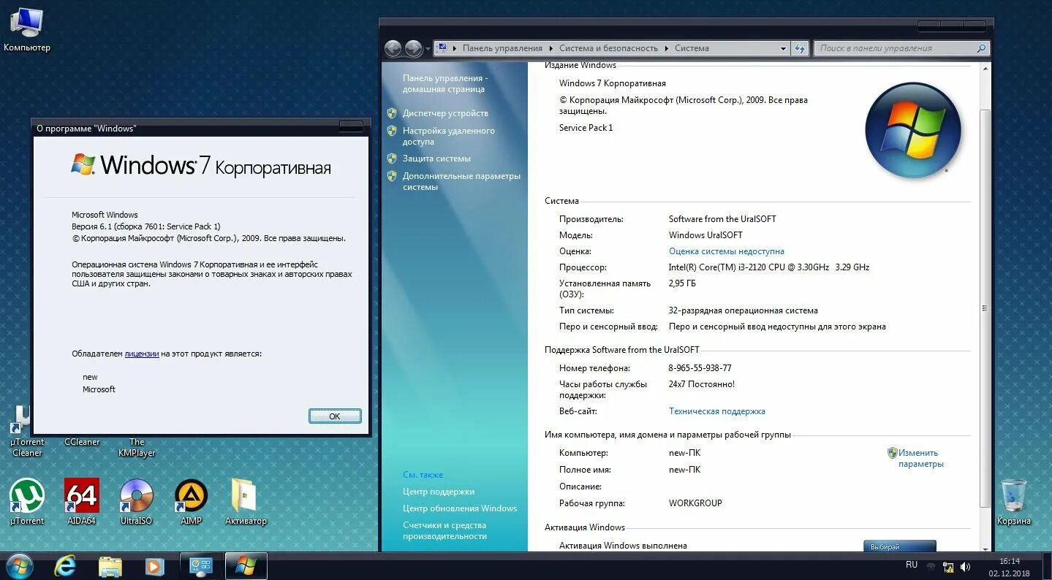Open the µTorrent desktop shortcut
The image size is (1052, 580).
pyautogui.click(x=27, y=501)
